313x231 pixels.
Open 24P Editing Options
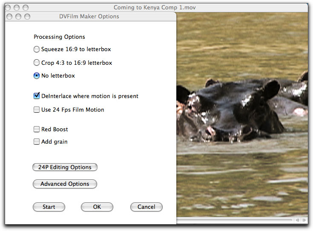(x=65, y=167)
